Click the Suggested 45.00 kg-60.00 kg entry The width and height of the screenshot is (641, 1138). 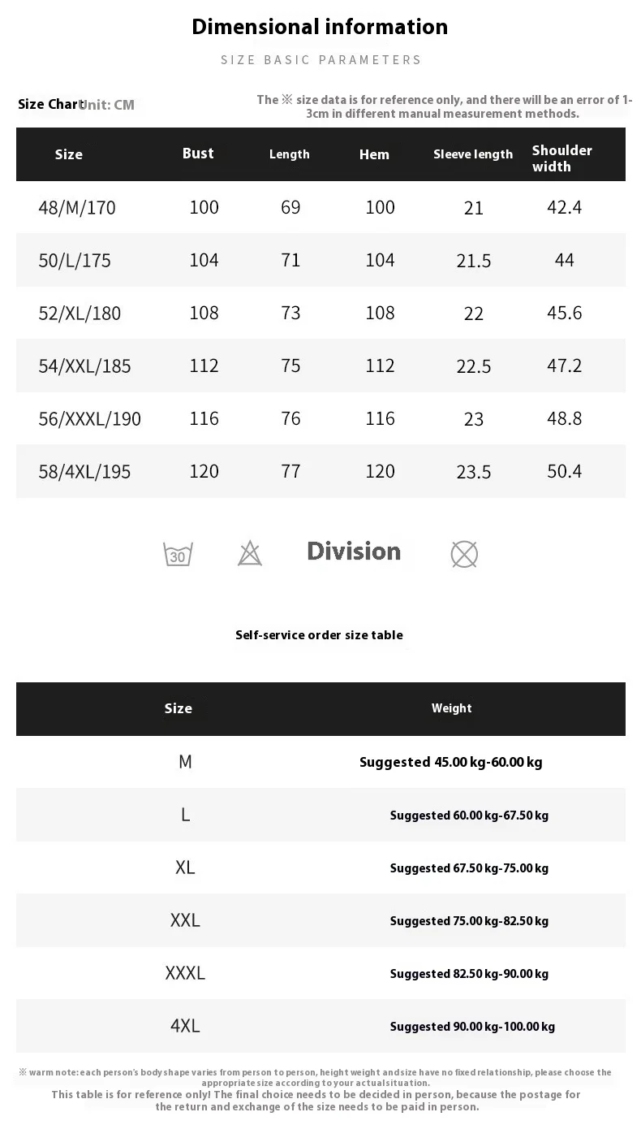click(x=450, y=762)
